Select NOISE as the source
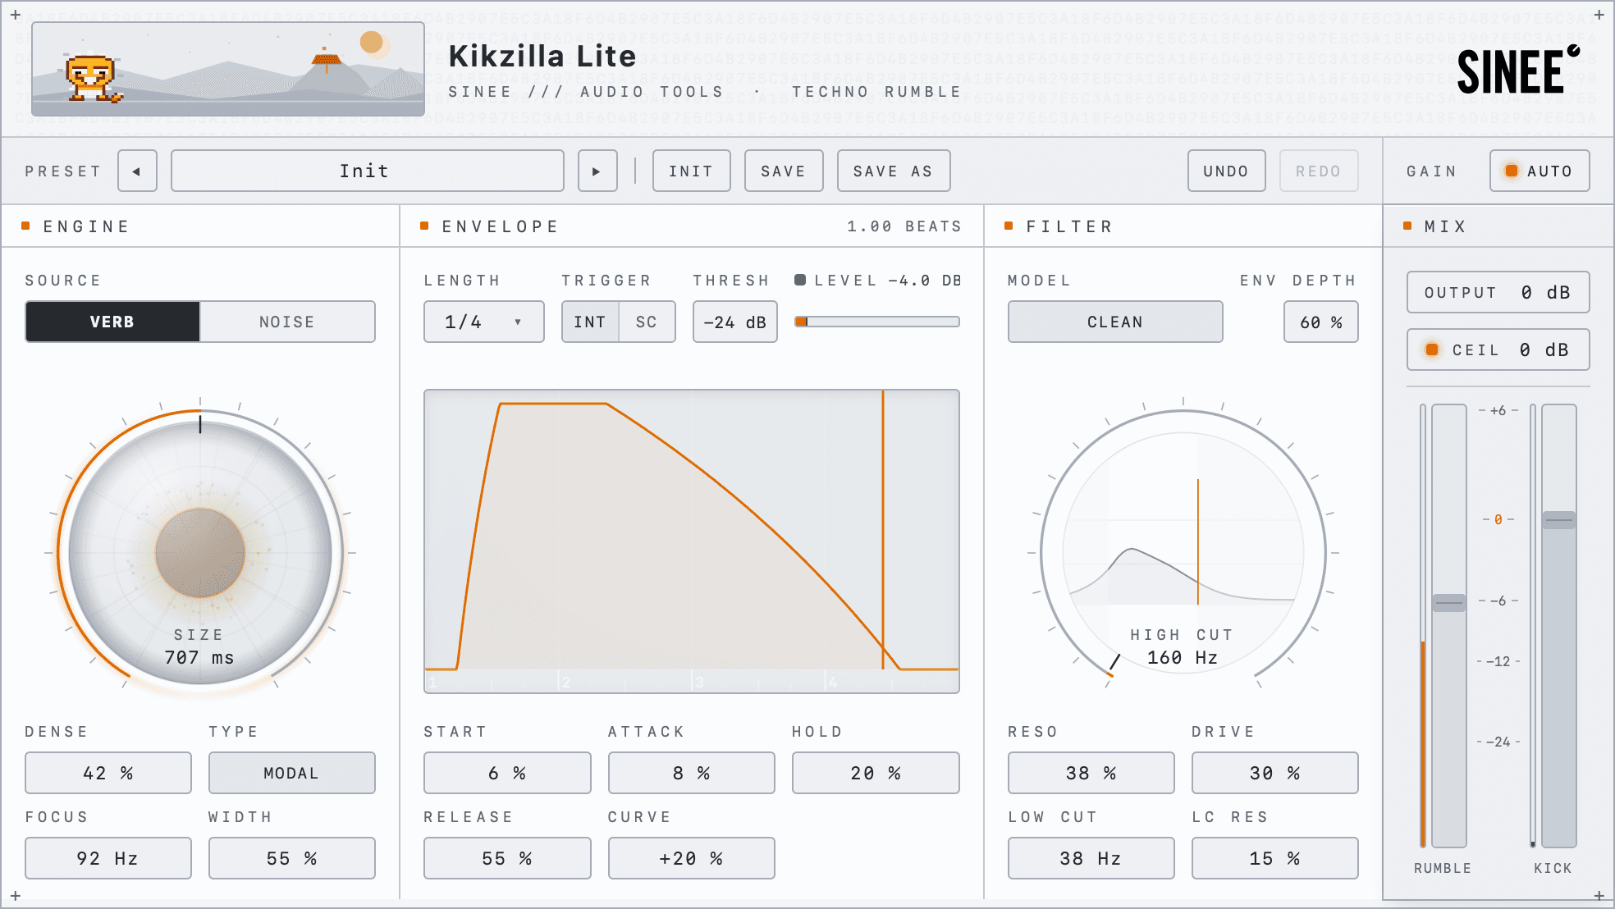The width and height of the screenshot is (1615, 909). 287,322
